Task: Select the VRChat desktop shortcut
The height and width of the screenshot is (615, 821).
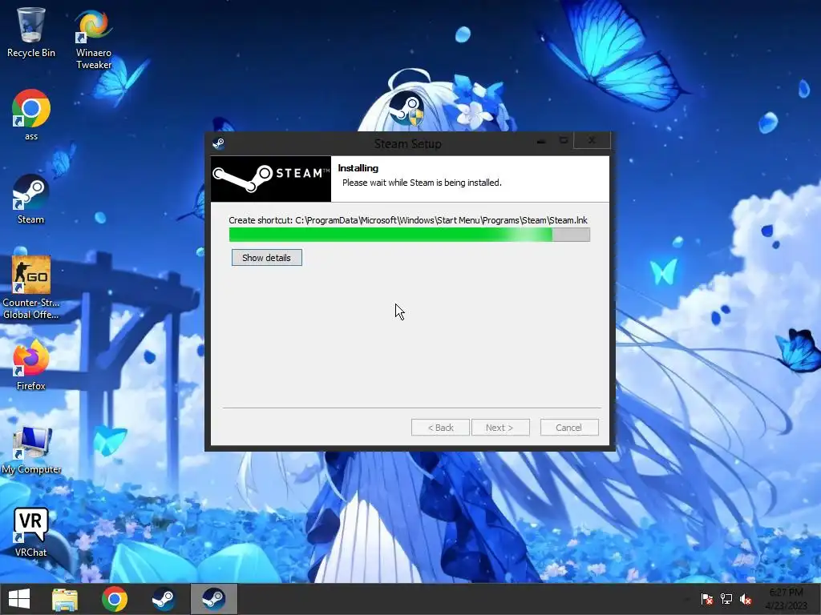Action: tap(31, 532)
